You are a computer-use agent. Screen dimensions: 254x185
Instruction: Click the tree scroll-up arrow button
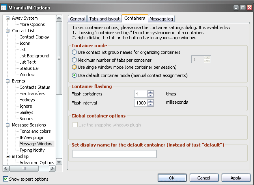click(x=59, y=18)
